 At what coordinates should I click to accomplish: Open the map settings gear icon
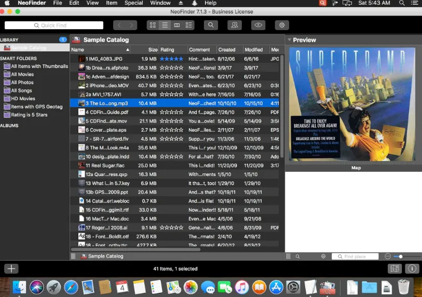[323, 256]
